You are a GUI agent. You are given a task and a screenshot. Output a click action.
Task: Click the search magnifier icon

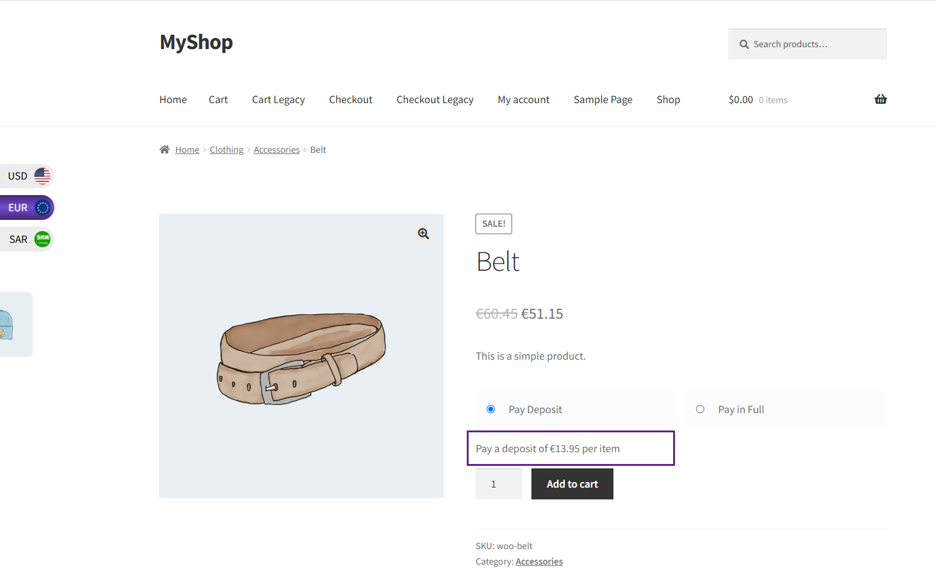[x=744, y=44]
